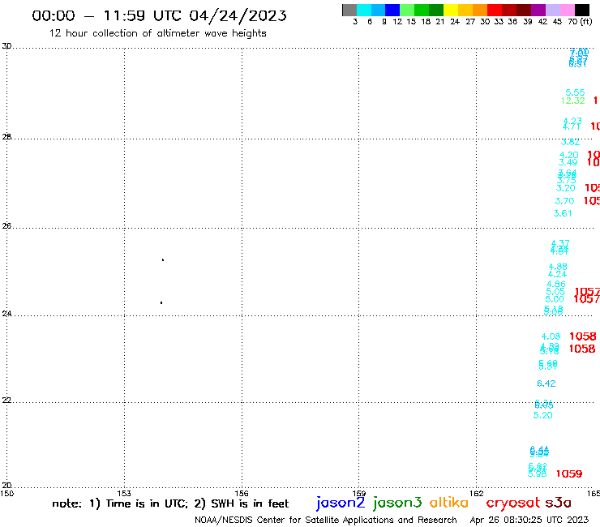Click the wave height value '3.82'
Viewport: 600px width, 527px height.
click(x=570, y=142)
